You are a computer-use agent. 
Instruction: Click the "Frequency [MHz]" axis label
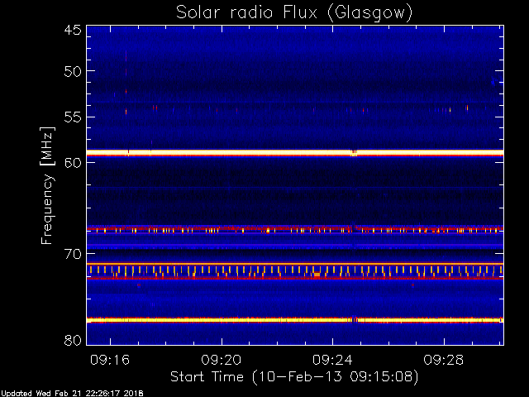pyautogui.click(x=47, y=185)
